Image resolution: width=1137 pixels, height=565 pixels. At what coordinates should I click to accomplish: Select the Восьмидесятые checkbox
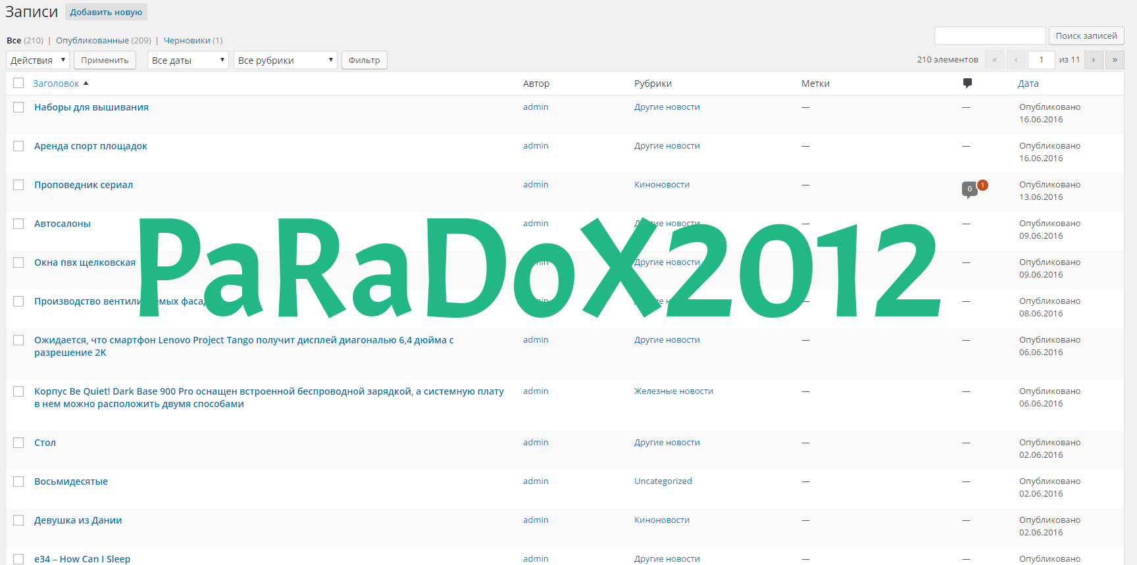pos(18,481)
